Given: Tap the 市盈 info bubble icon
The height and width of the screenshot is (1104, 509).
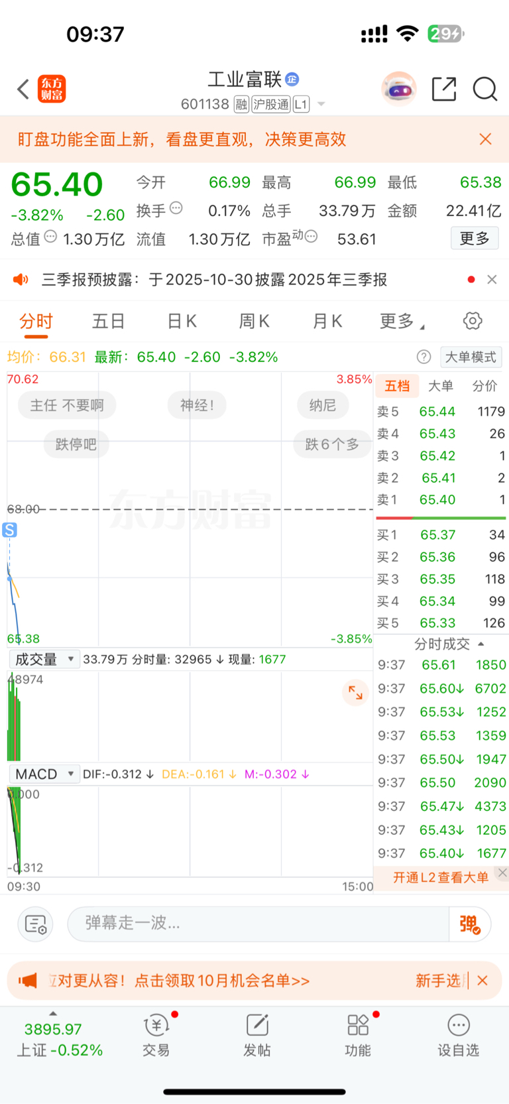Looking at the screenshot, I should pyautogui.click(x=311, y=236).
